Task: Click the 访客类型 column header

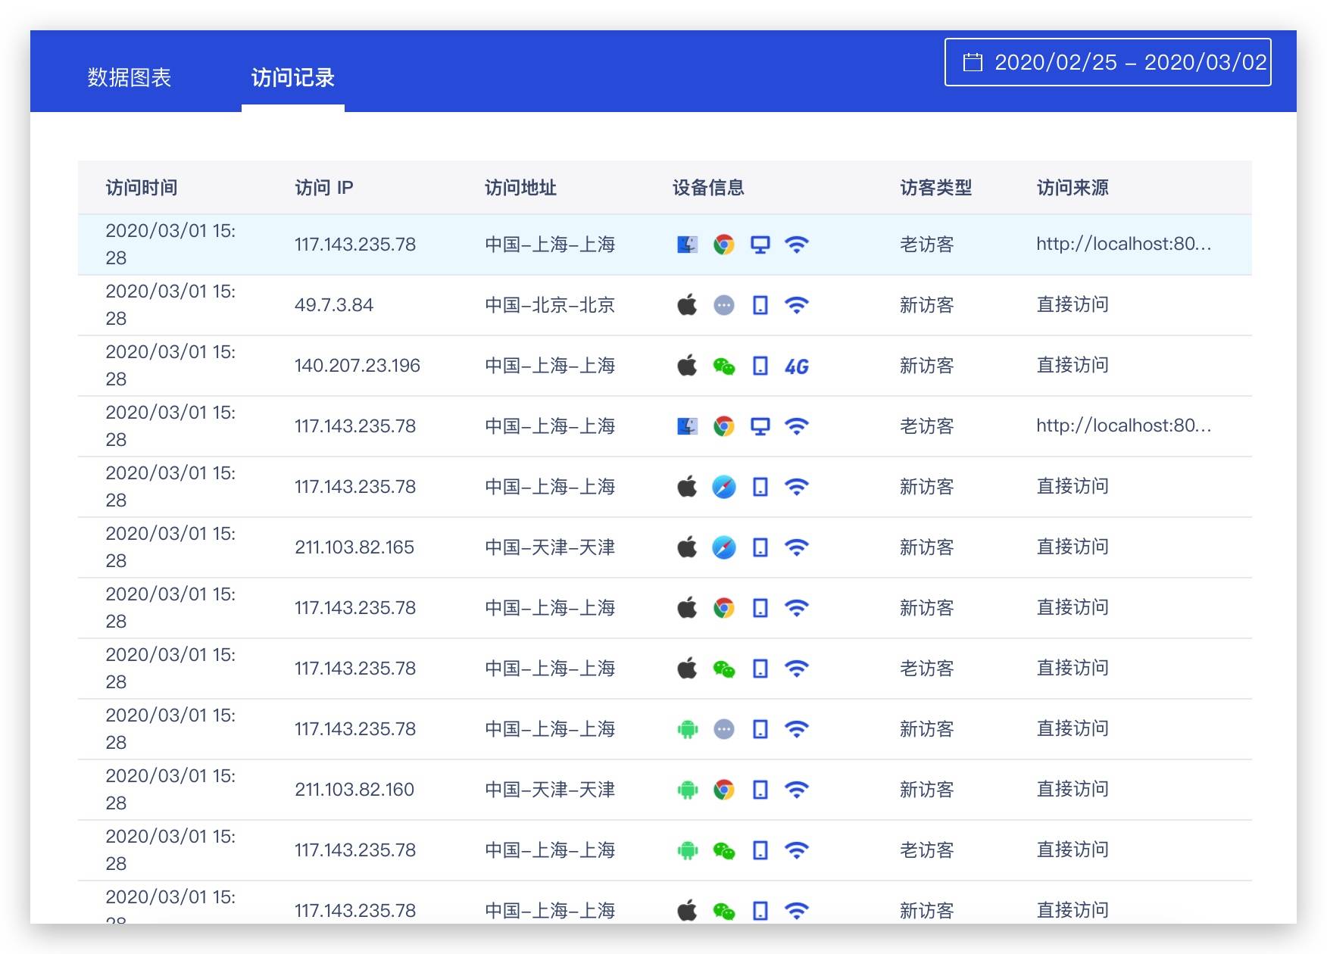Action: pyautogui.click(x=935, y=188)
